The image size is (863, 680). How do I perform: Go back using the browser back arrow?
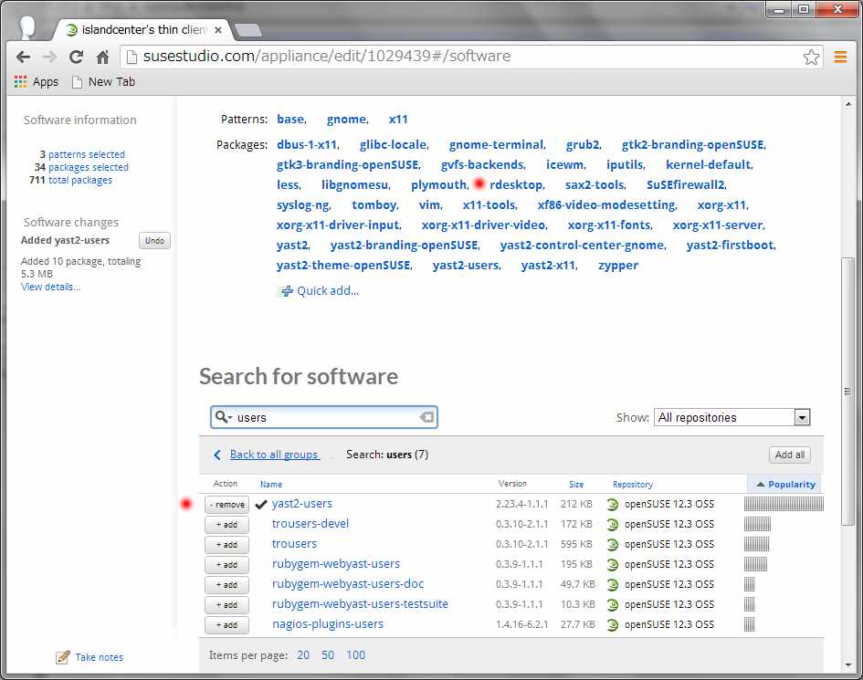[x=23, y=57]
